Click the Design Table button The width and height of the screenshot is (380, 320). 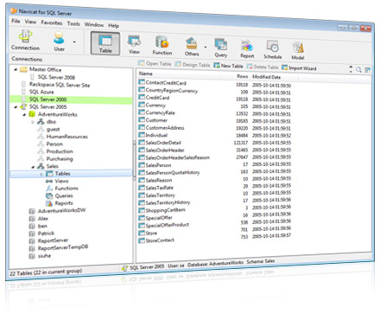coord(193,65)
